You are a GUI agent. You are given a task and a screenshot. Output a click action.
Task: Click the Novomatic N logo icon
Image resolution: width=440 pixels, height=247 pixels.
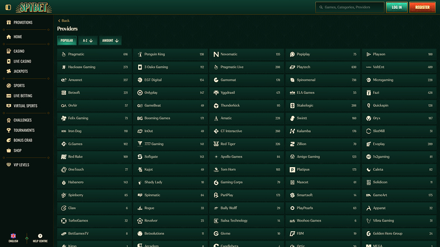coord(216,54)
